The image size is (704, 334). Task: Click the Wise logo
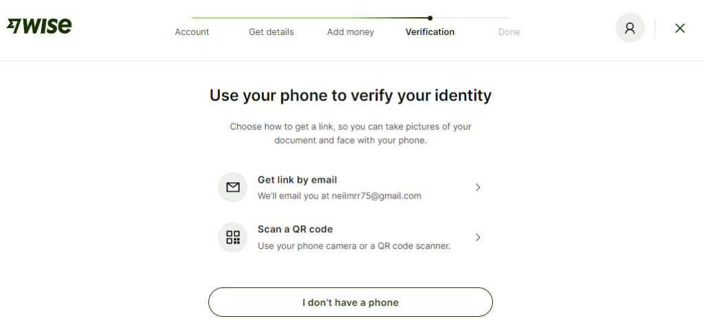tap(39, 27)
